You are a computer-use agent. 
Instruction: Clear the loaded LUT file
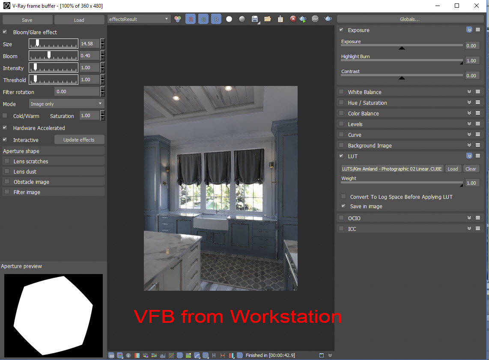pos(471,169)
